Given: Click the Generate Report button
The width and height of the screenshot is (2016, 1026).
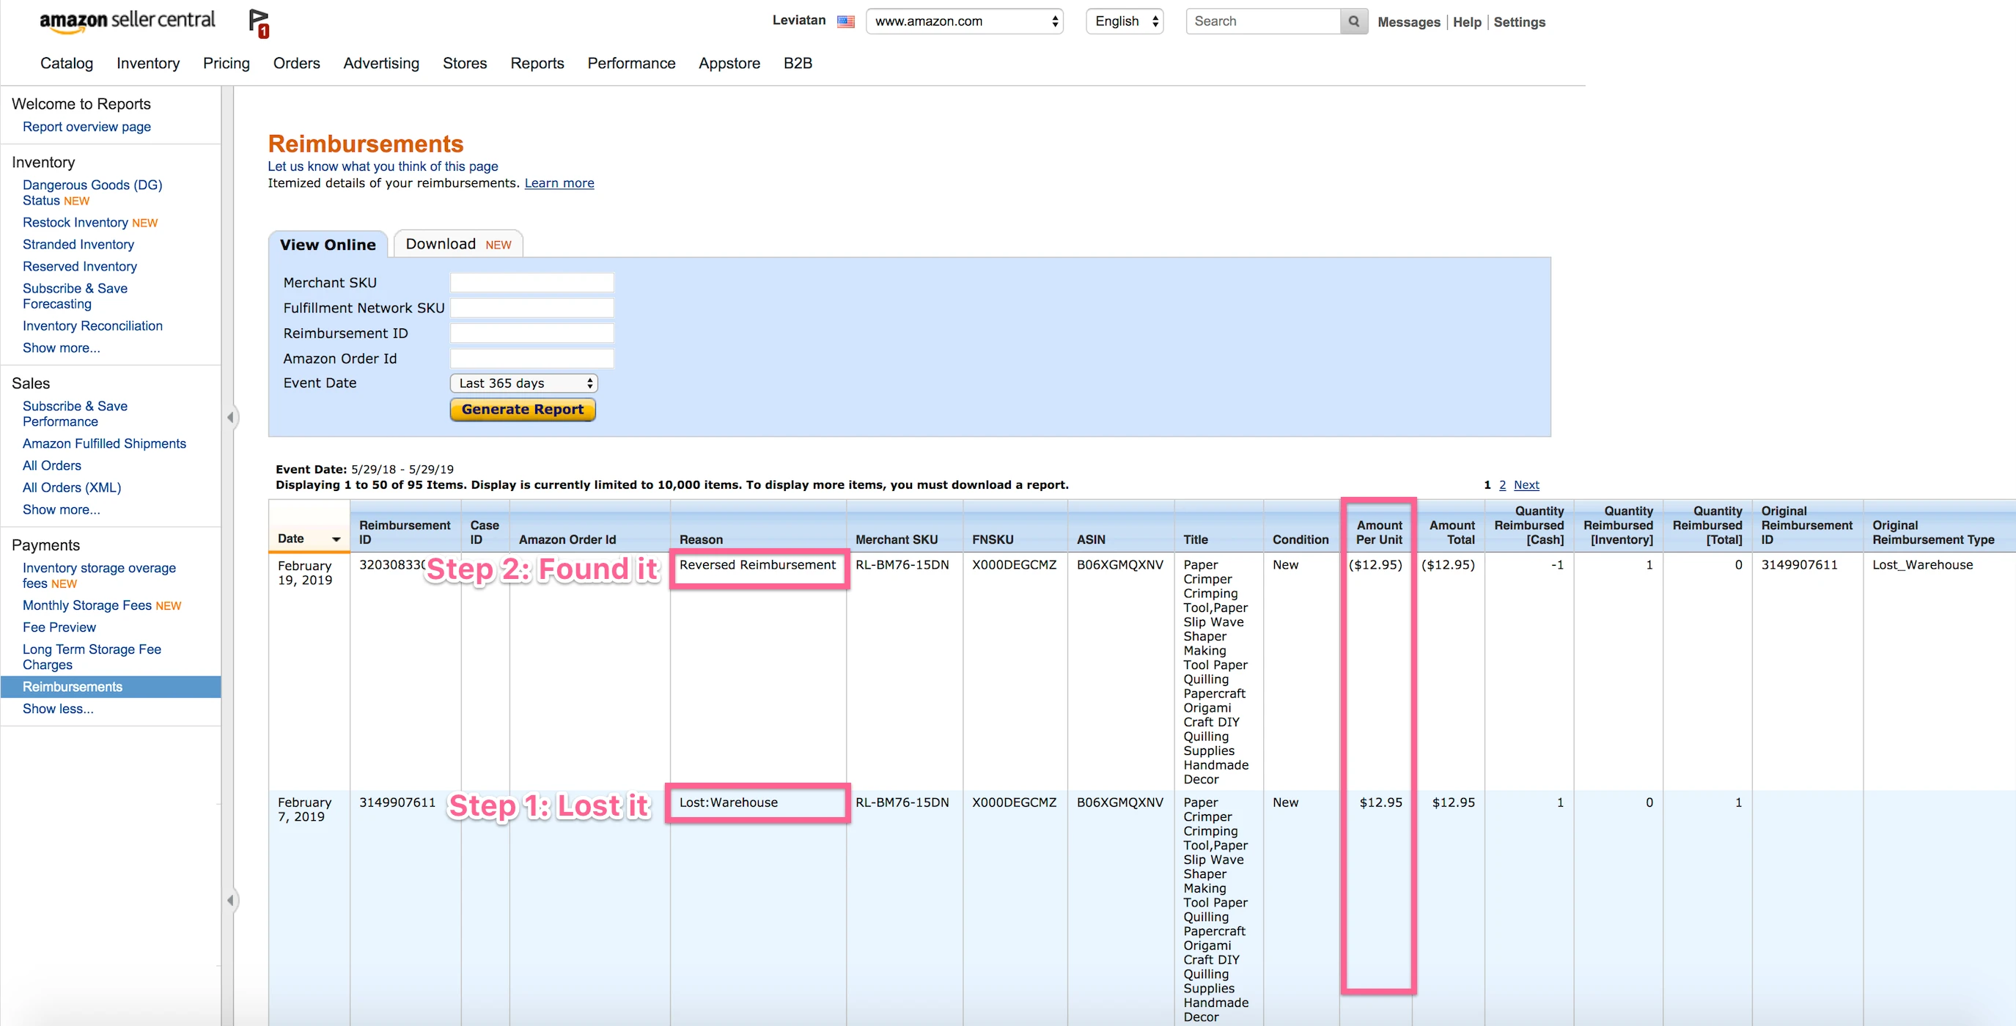Looking at the screenshot, I should 523,410.
